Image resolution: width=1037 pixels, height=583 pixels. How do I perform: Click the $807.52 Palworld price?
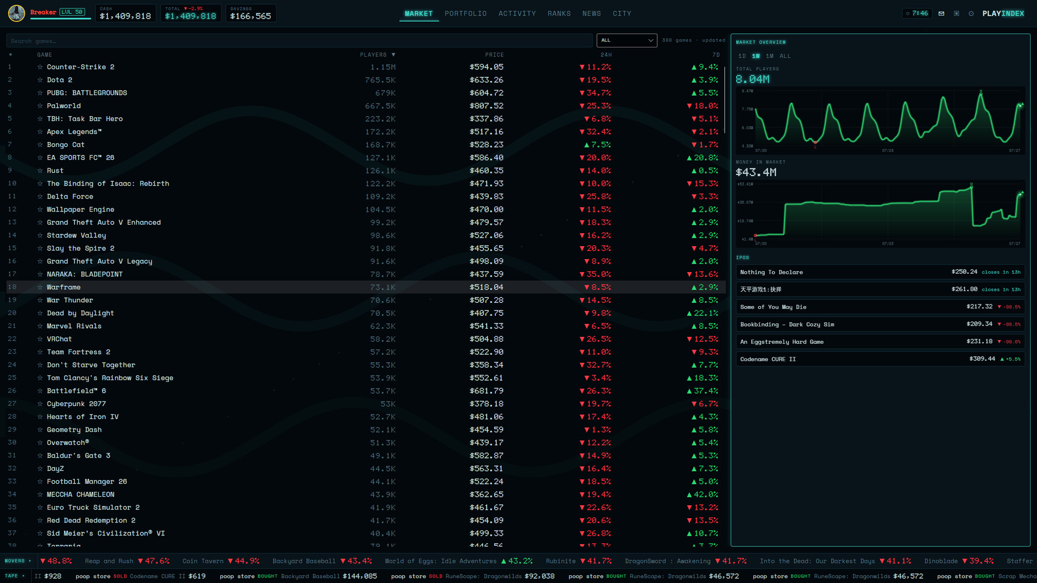486,106
